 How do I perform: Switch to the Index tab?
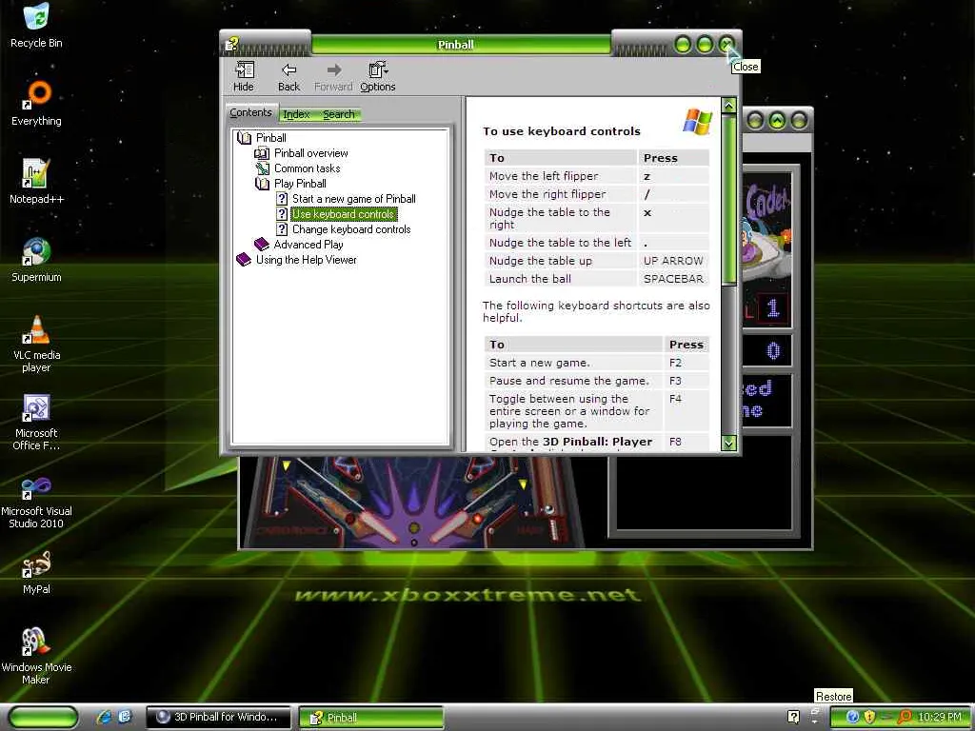click(296, 114)
